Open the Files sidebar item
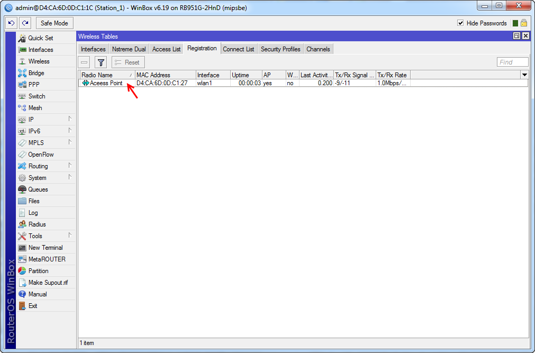This screenshot has width=535, height=353. pyautogui.click(x=46, y=201)
